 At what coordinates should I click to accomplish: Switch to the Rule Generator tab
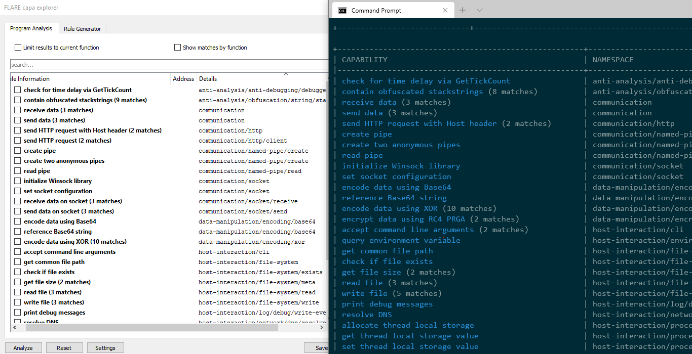(82, 29)
